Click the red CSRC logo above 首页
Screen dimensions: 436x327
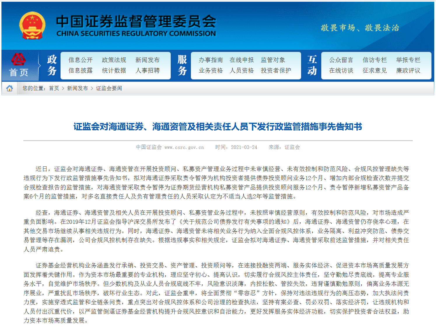pos(18,60)
